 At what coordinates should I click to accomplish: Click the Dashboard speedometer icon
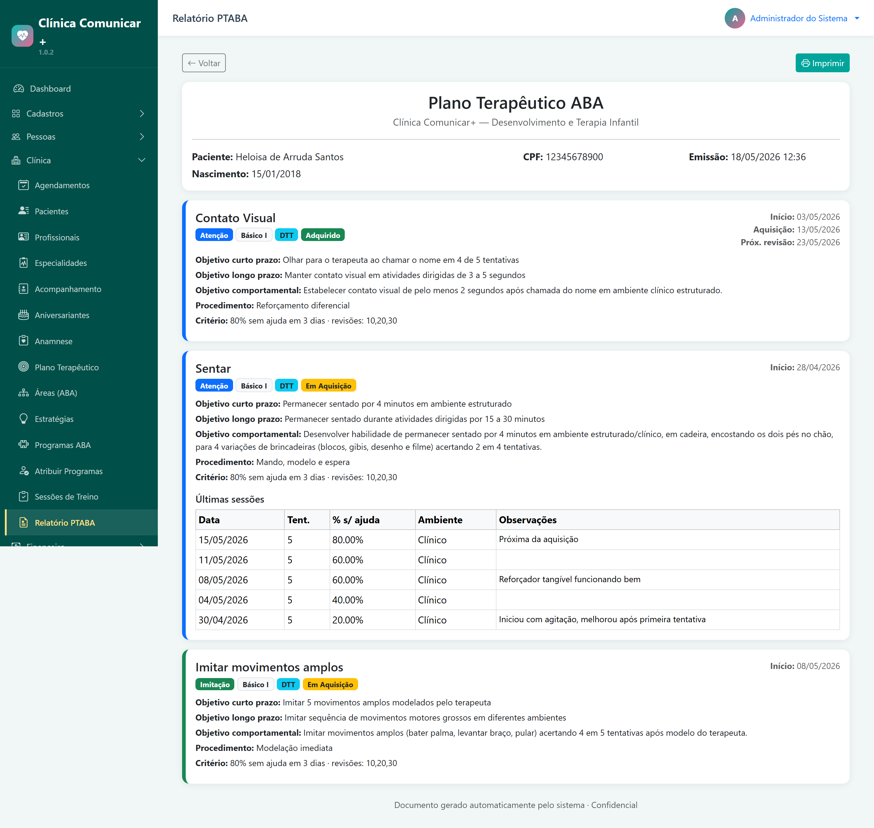click(x=19, y=89)
